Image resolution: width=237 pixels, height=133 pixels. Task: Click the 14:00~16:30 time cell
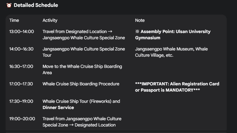(21, 49)
